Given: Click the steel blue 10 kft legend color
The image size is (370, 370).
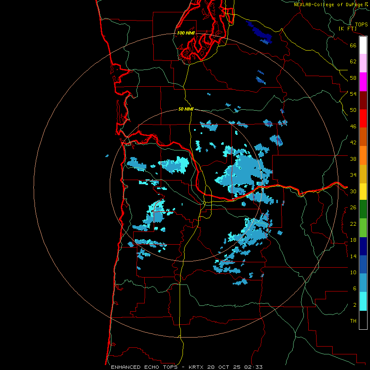Looking at the screenshot, I should 363,283.
